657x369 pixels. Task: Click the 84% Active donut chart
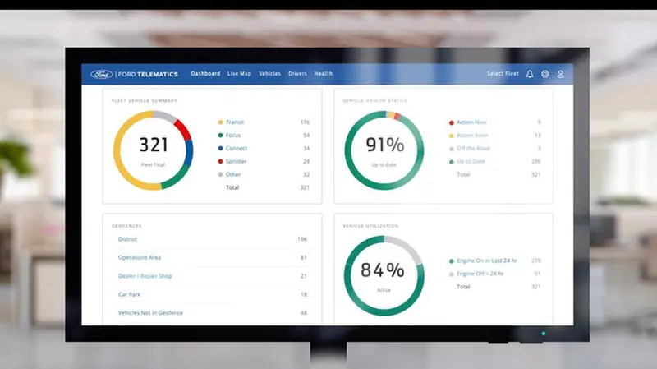(x=384, y=275)
